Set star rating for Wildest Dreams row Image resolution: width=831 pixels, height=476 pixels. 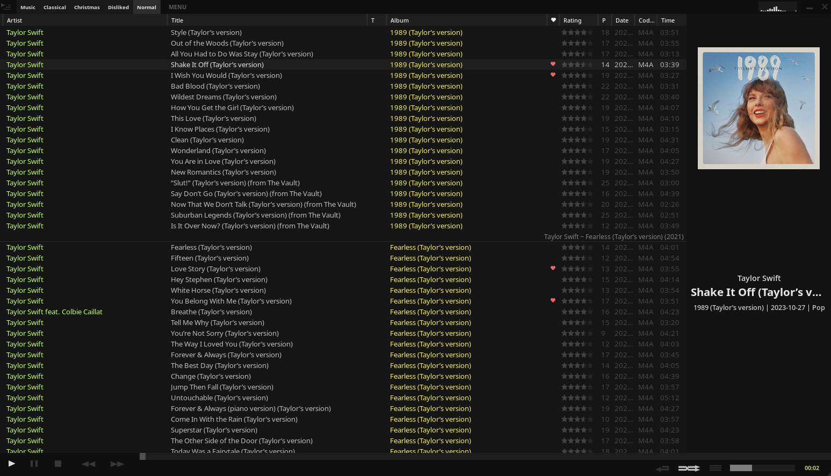pyautogui.click(x=577, y=97)
